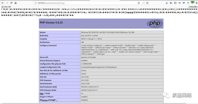Click the Scan this dir for additional .ini files label
This screenshot has height=104, width=198.
(x=54, y=70)
